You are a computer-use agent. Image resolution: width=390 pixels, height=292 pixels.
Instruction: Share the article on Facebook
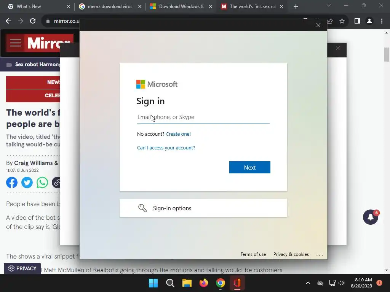[12, 182]
